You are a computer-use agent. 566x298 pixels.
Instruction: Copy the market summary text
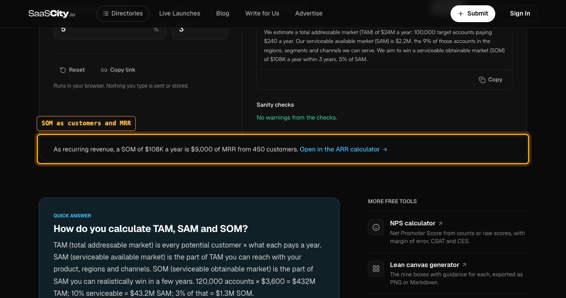(490, 80)
